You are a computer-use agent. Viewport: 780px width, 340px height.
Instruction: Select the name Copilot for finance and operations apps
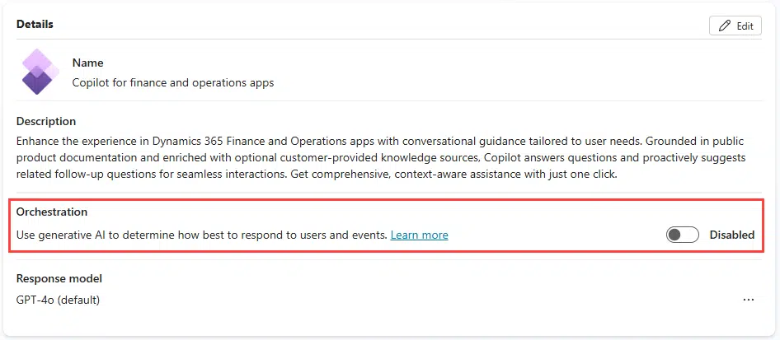173,82
